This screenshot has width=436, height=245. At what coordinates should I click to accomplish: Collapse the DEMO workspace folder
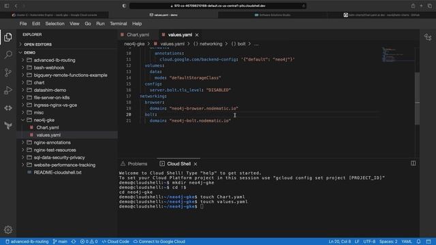click(x=29, y=52)
